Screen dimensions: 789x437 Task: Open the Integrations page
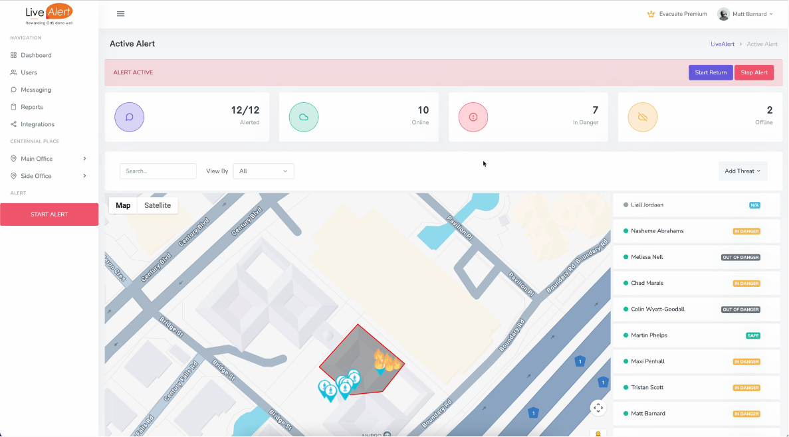37,124
